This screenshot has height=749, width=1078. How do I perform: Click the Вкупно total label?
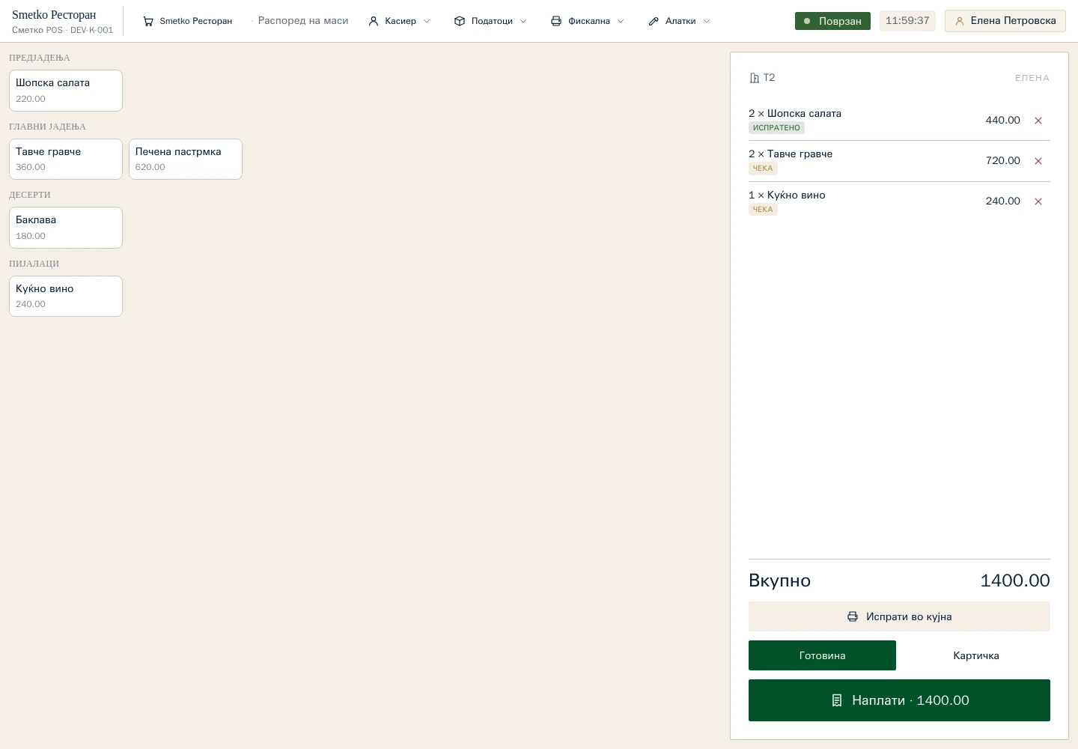(x=779, y=580)
